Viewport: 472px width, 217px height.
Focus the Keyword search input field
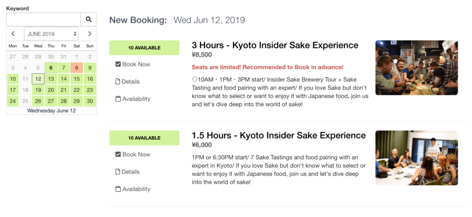point(44,19)
